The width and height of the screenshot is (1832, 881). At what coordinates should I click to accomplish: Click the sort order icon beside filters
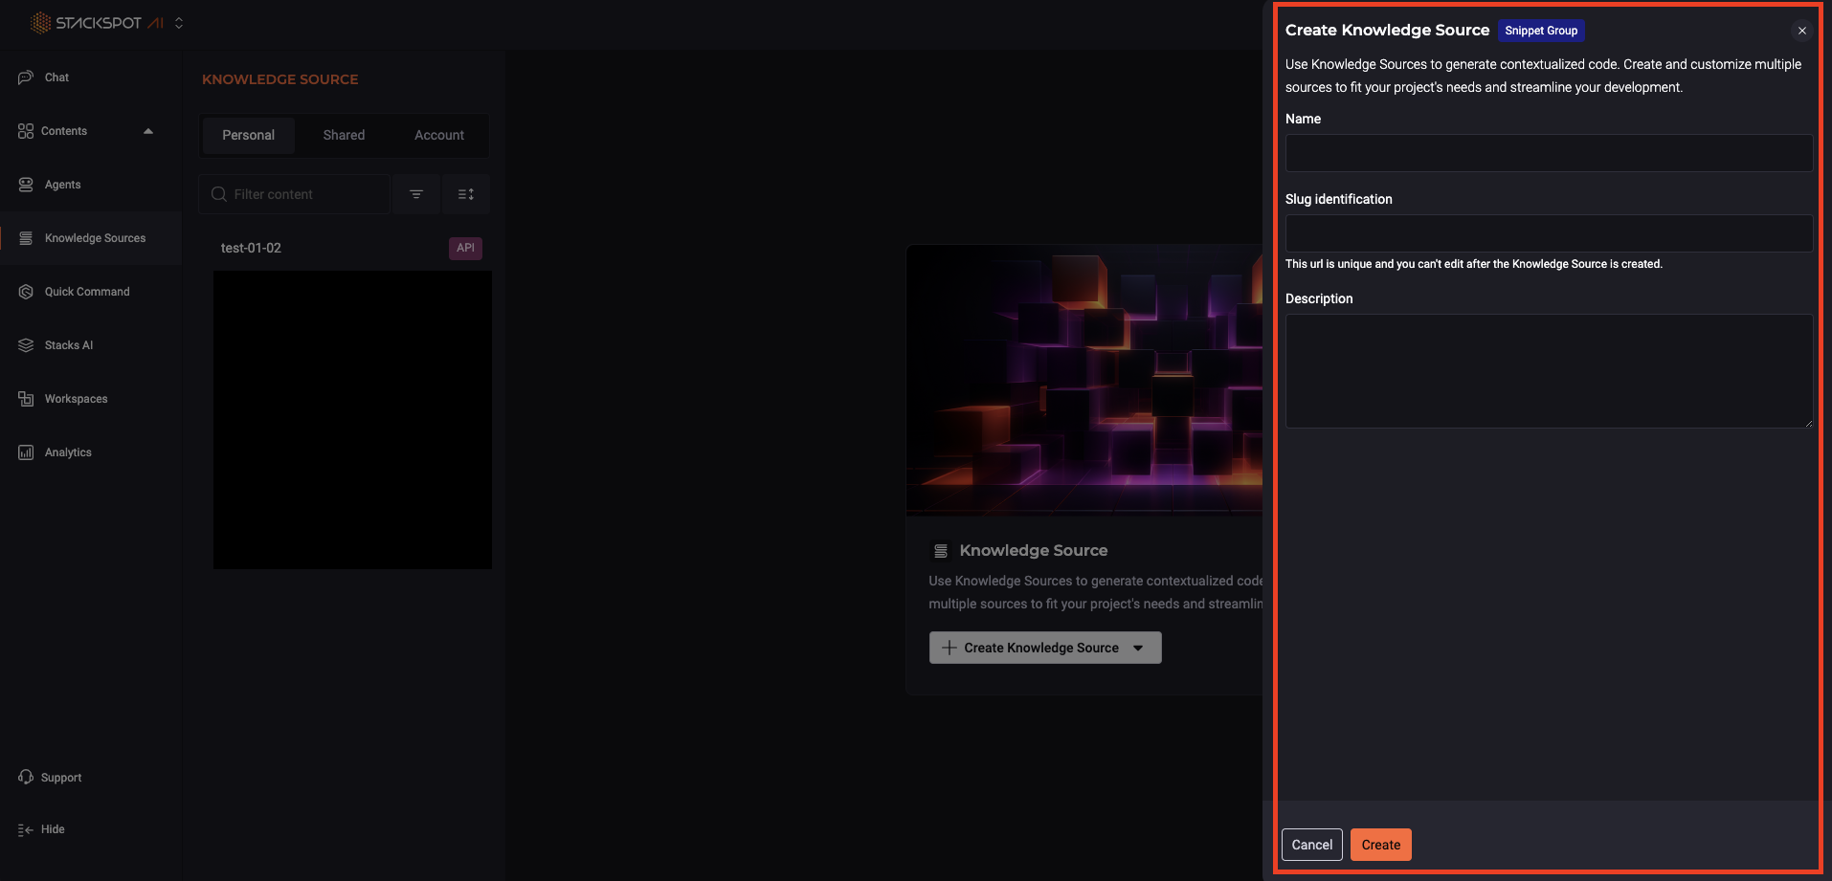tap(466, 193)
